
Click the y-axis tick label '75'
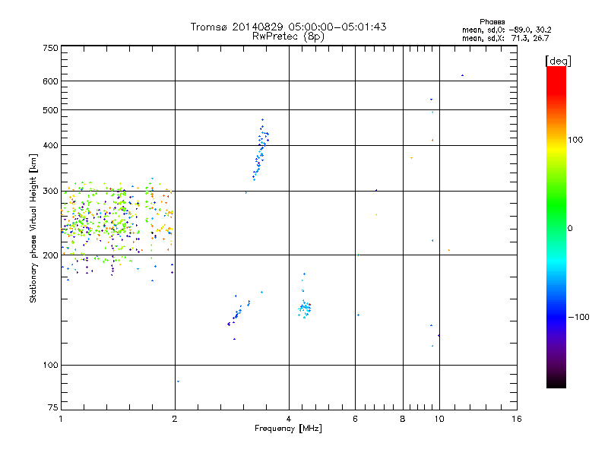pyautogui.click(x=53, y=407)
